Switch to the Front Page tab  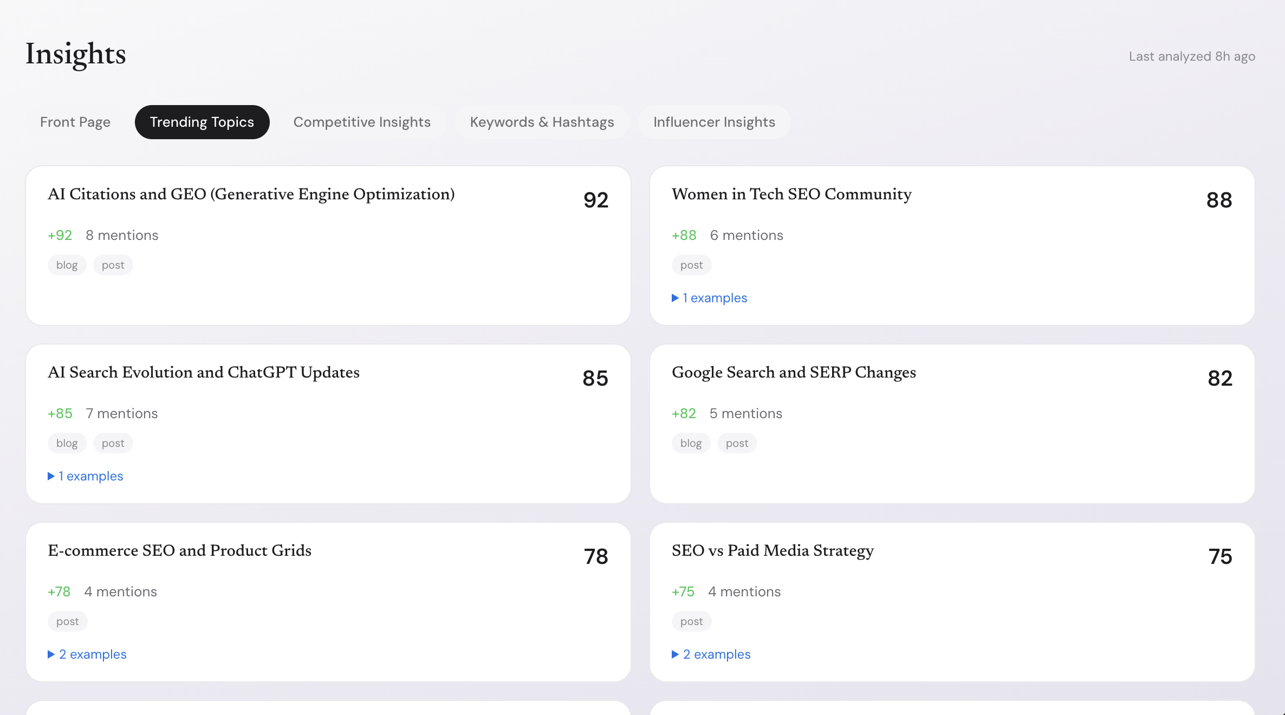pos(75,122)
